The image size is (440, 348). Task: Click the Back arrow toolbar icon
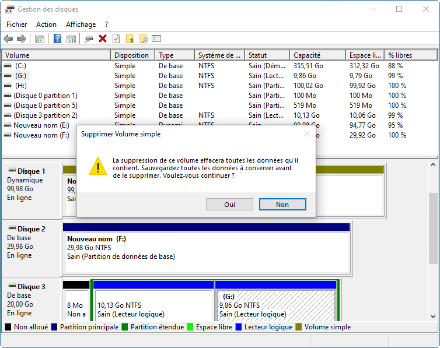8,38
